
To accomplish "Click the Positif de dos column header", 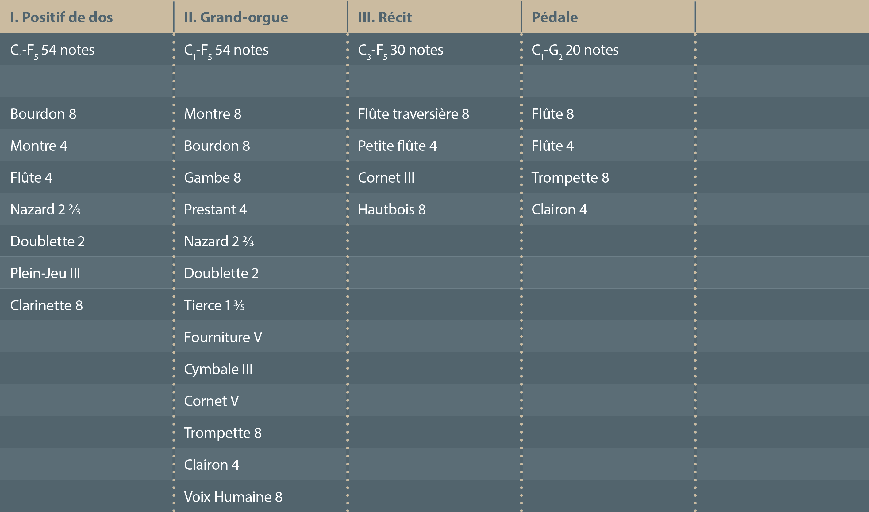I will [61, 17].
